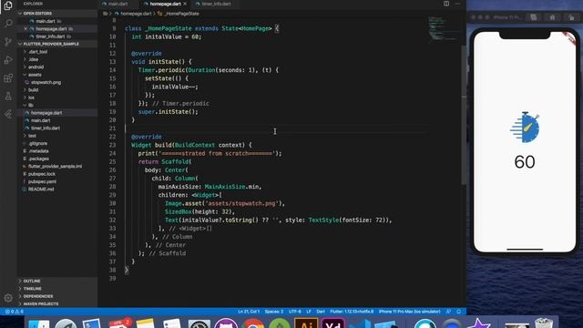Collapse the assets folder
The image size is (583, 328).
click(x=35, y=75)
